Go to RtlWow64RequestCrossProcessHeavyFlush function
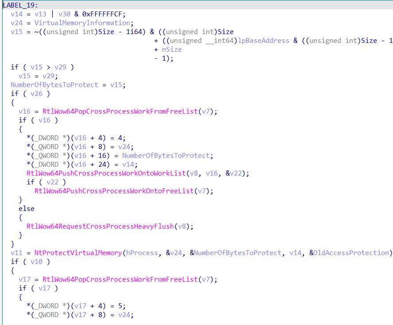The width and height of the screenshot is (393, 325). point(100,226)
